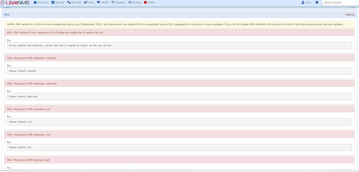Click the Devices server icon
This screenshot has height=172, width=359.
click(x=53, y=2)
